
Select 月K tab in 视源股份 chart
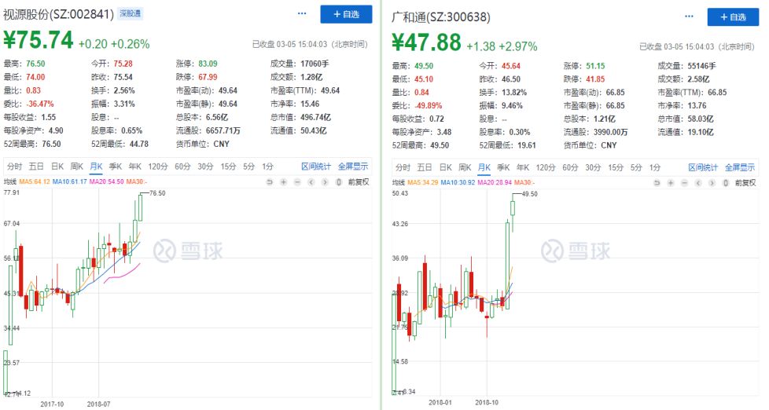point(96,167)
